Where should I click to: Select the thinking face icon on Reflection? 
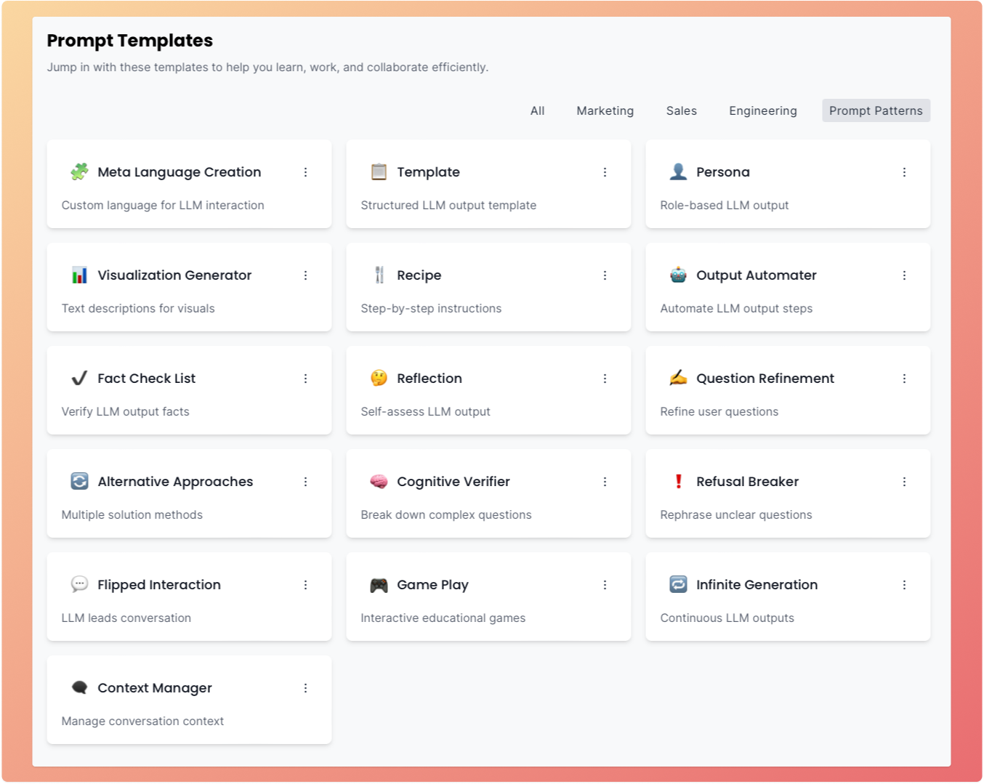(x=377, y=379)
